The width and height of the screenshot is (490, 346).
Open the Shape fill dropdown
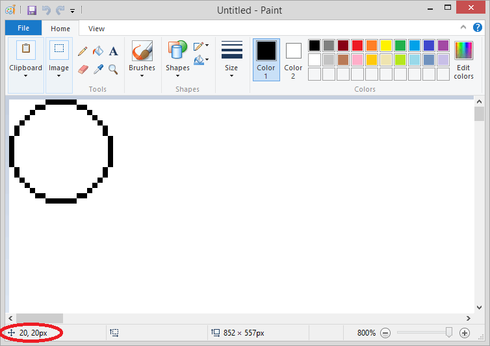[x=201, y=60]
